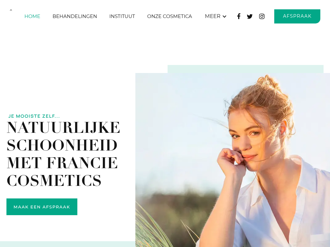Click the MET FRANCIE headline line
The width and height of the screenshot is (330, 247).
[62, 163]
